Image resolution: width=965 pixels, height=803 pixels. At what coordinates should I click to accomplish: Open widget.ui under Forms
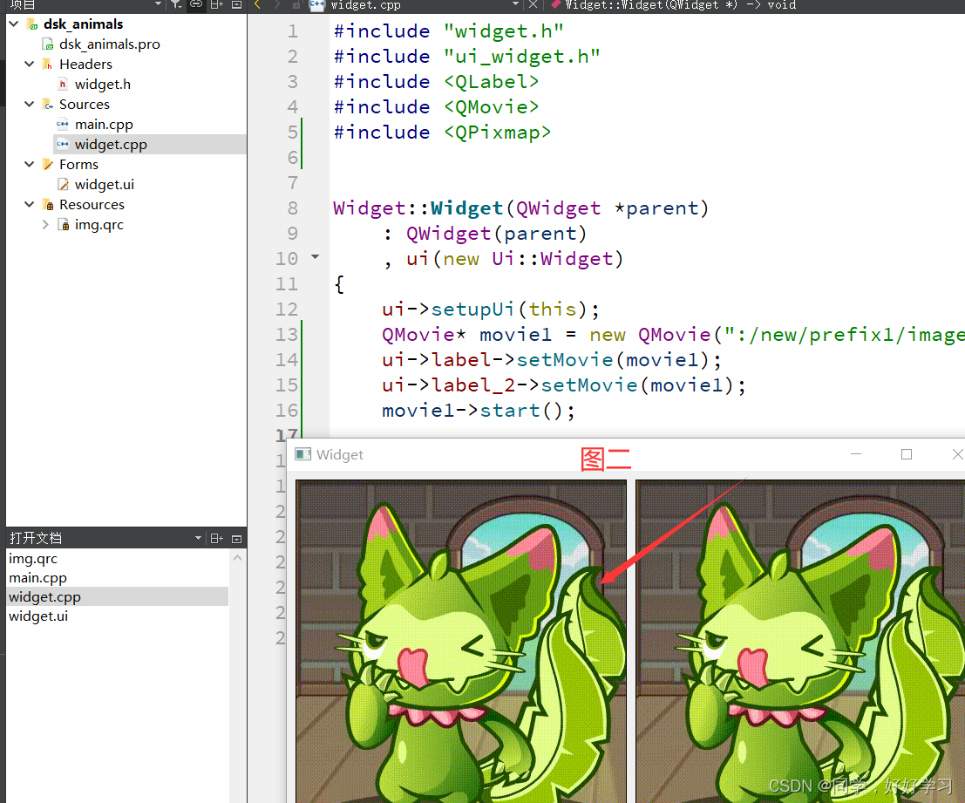(104, 185)
